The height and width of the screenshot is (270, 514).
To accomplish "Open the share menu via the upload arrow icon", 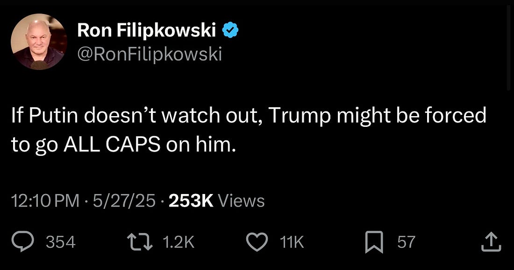I will 491,242.
